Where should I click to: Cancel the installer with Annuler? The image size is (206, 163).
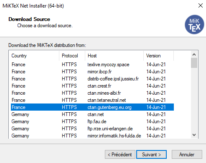click(187, 155)
